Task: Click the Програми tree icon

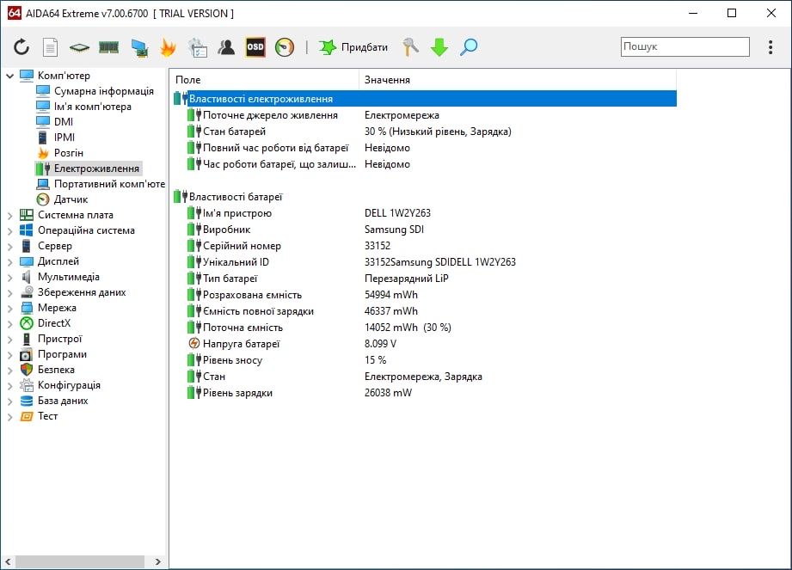Action: [27, 354]
